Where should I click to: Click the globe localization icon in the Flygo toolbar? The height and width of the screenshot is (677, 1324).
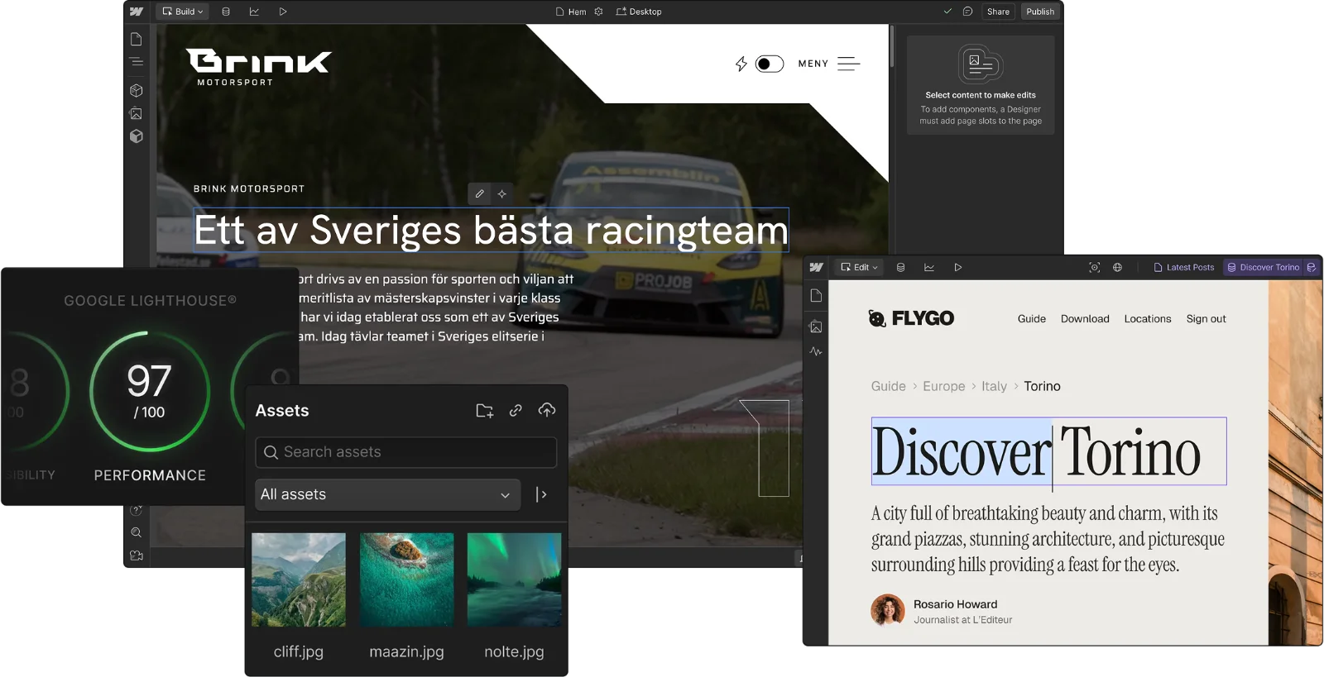pos(1117,267)
